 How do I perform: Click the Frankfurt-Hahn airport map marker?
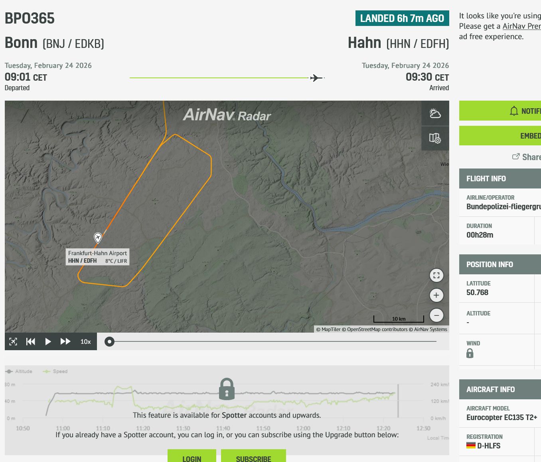98,238
